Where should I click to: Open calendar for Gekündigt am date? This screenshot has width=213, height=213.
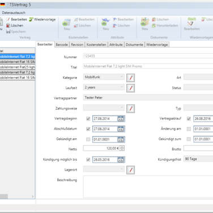121,139
